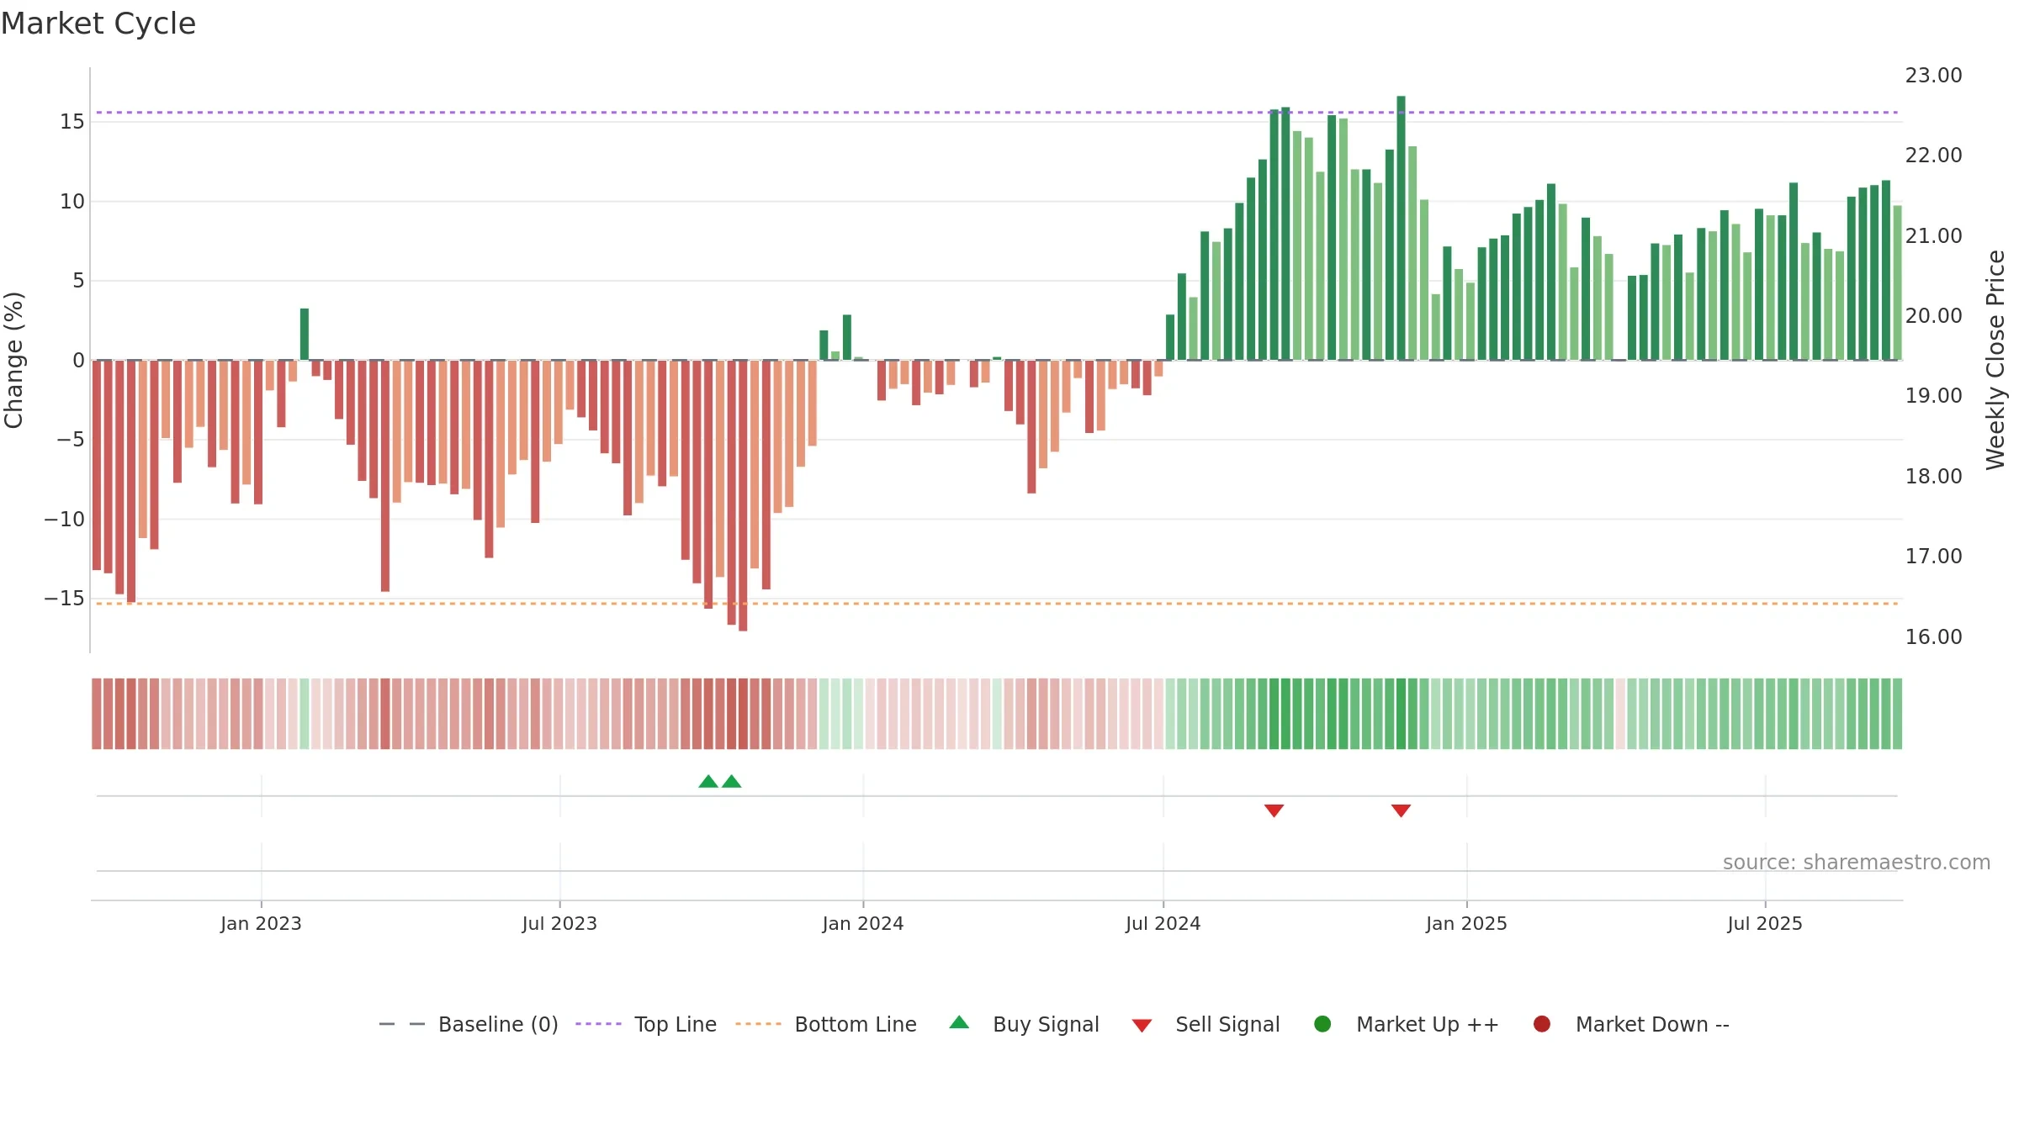Toggle the Buy Signal legend entry
2019x1135 pixels.
pos(1024,1024)
